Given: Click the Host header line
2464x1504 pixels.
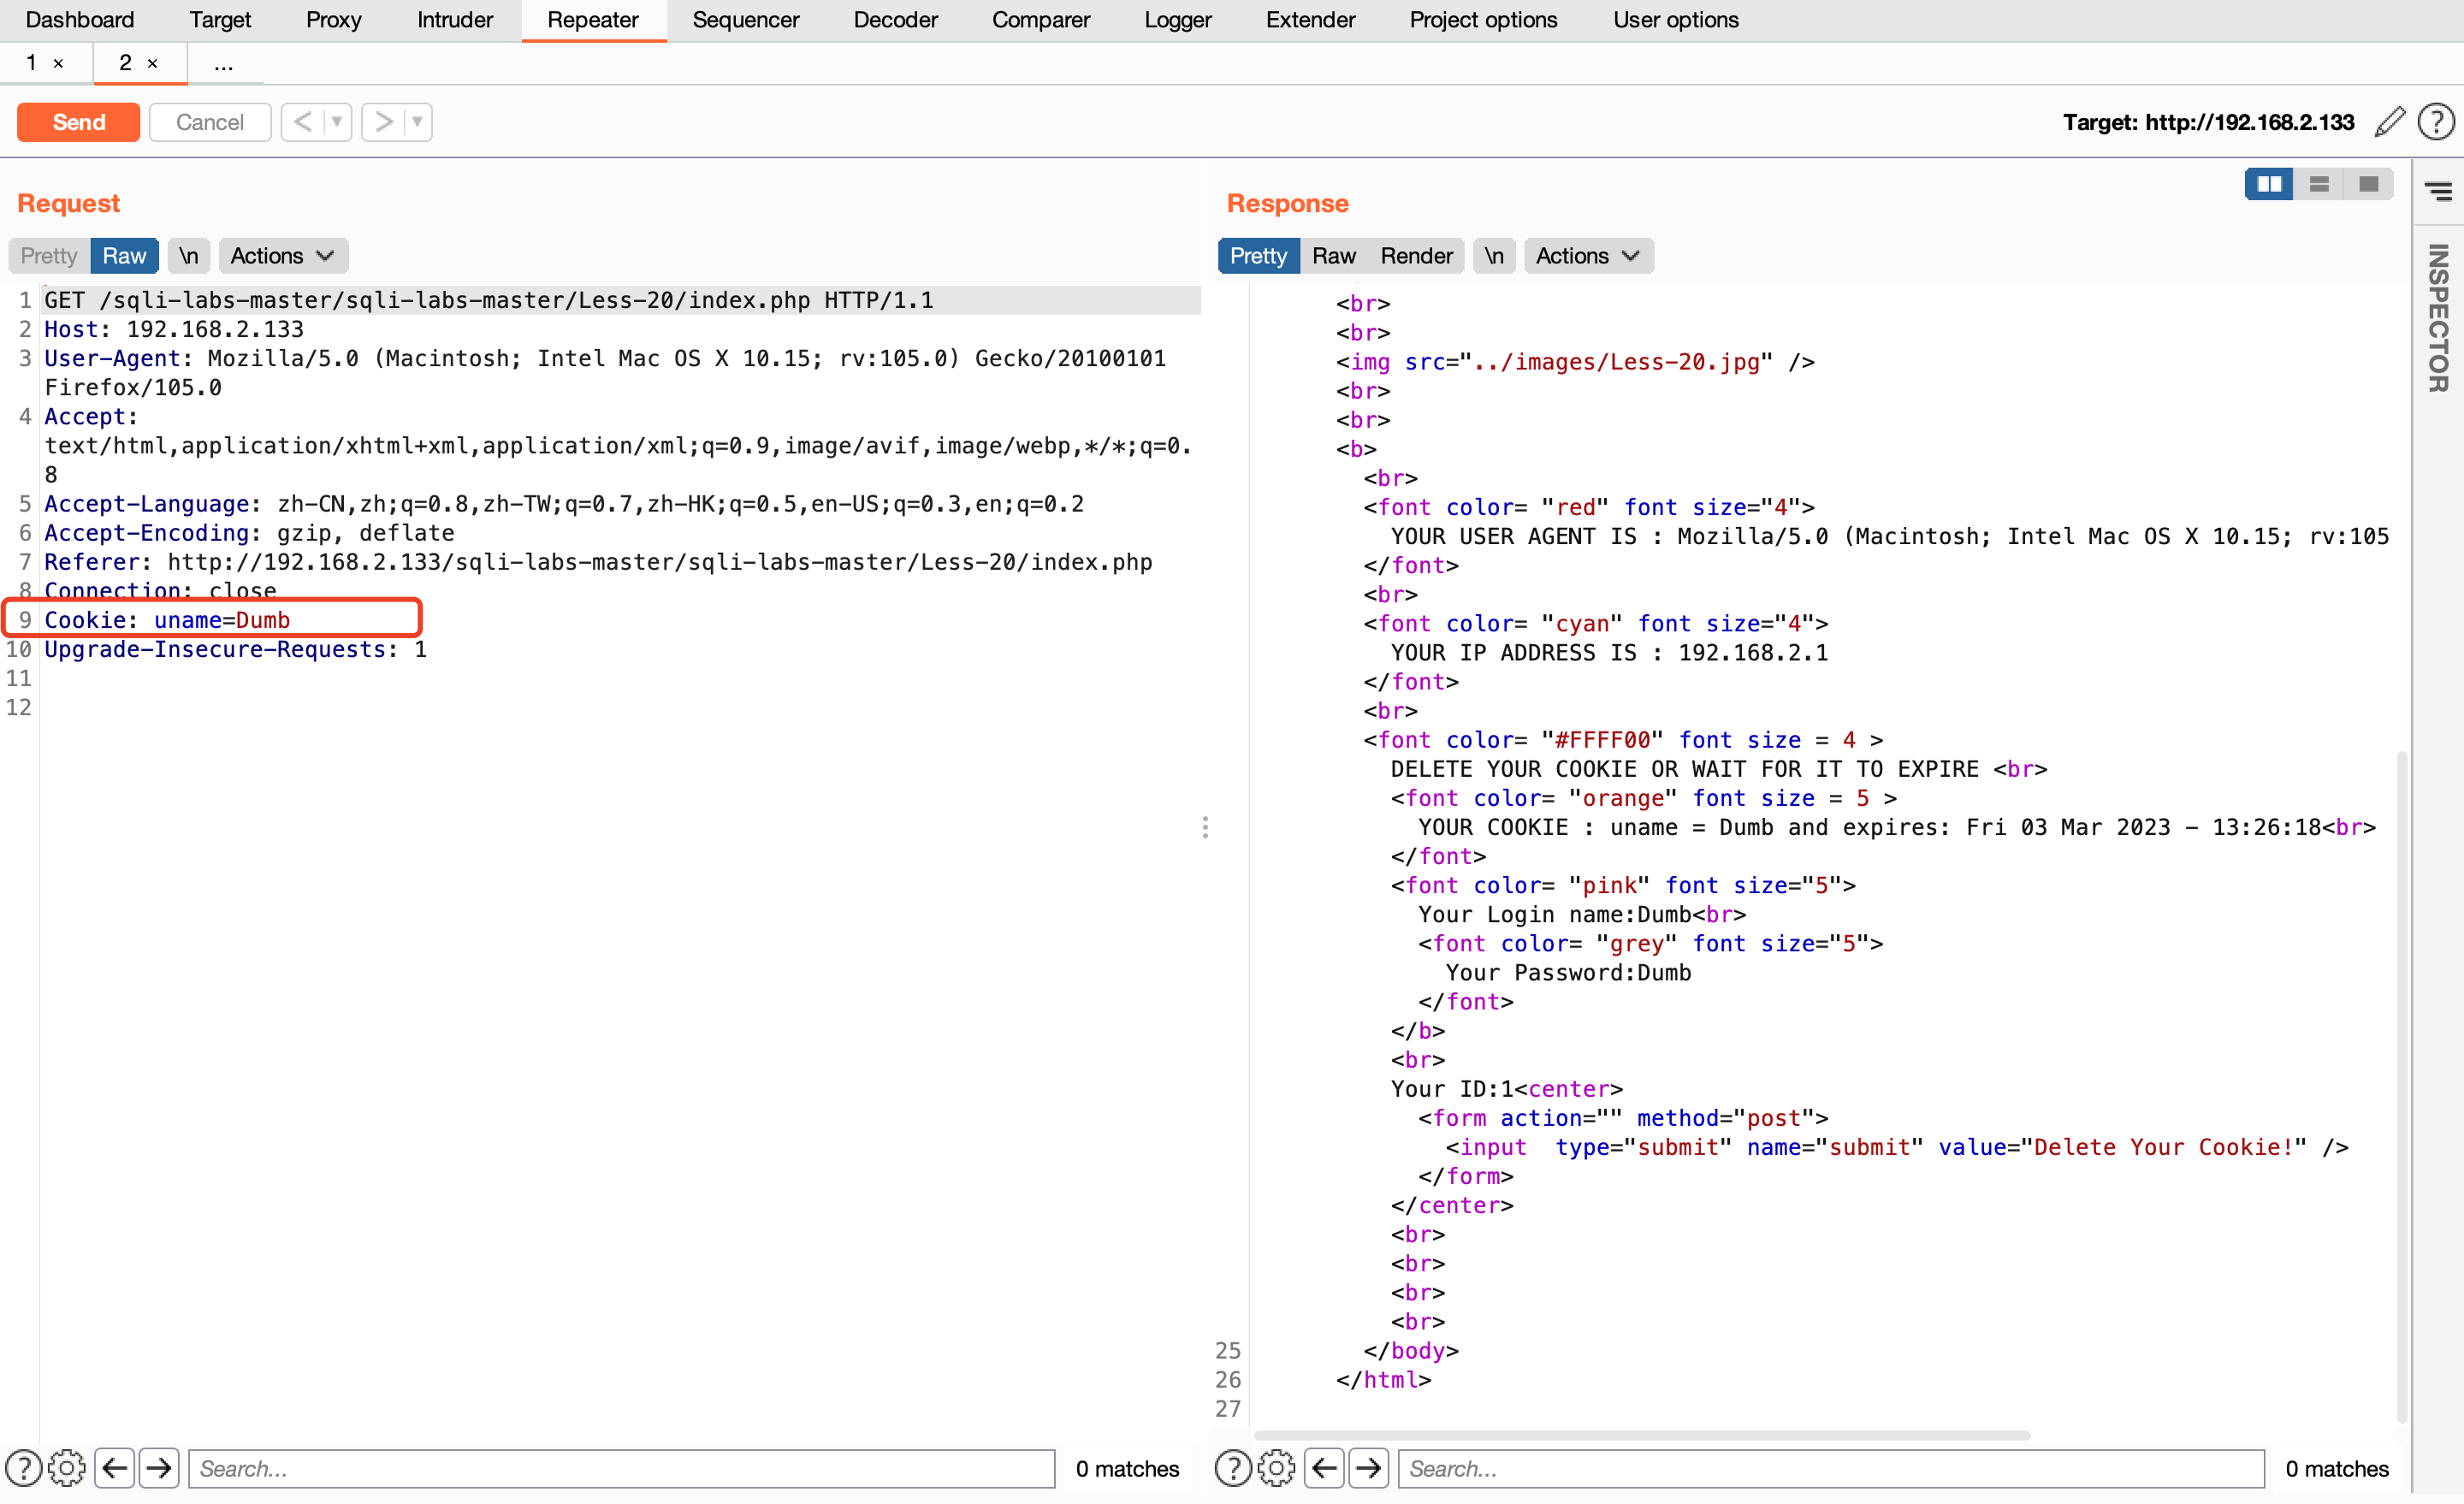Looking at the screenshot, I should pos(174,329).
